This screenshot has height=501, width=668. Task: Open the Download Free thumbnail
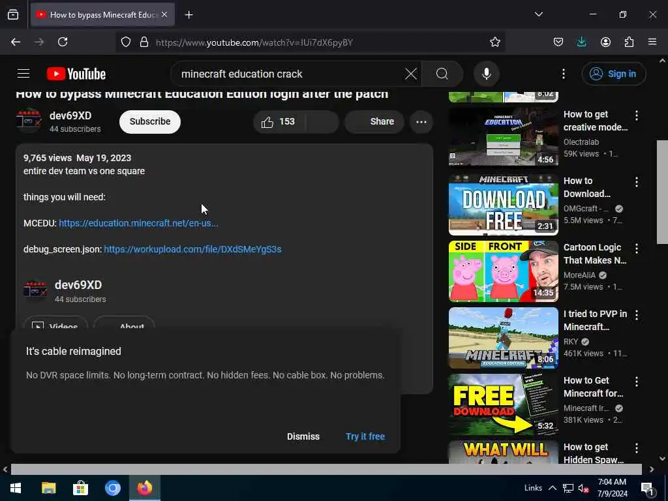click(x=503, y=204)
